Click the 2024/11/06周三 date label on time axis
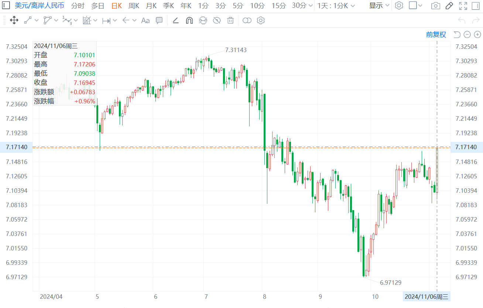The width and height of the screenshot is (483, 308). click(426, 297)
